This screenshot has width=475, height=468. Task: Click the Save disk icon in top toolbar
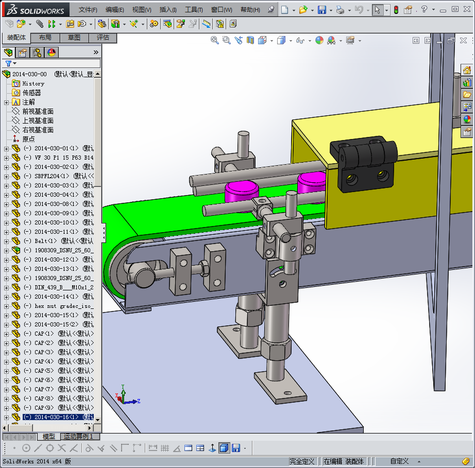pos(321,10)
